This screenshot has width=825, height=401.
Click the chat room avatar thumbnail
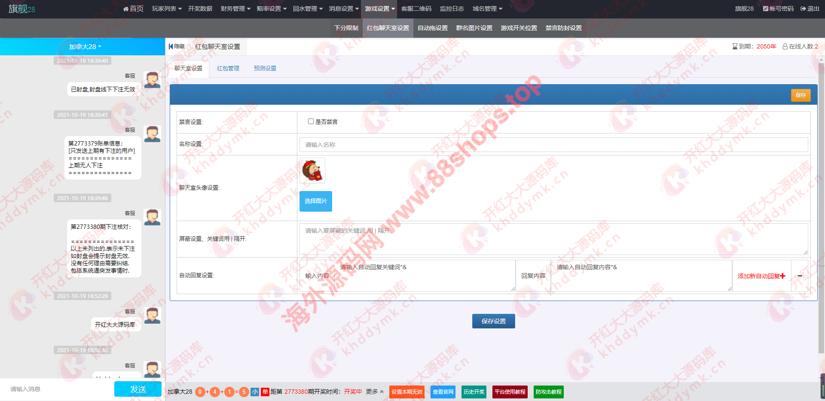312,170
